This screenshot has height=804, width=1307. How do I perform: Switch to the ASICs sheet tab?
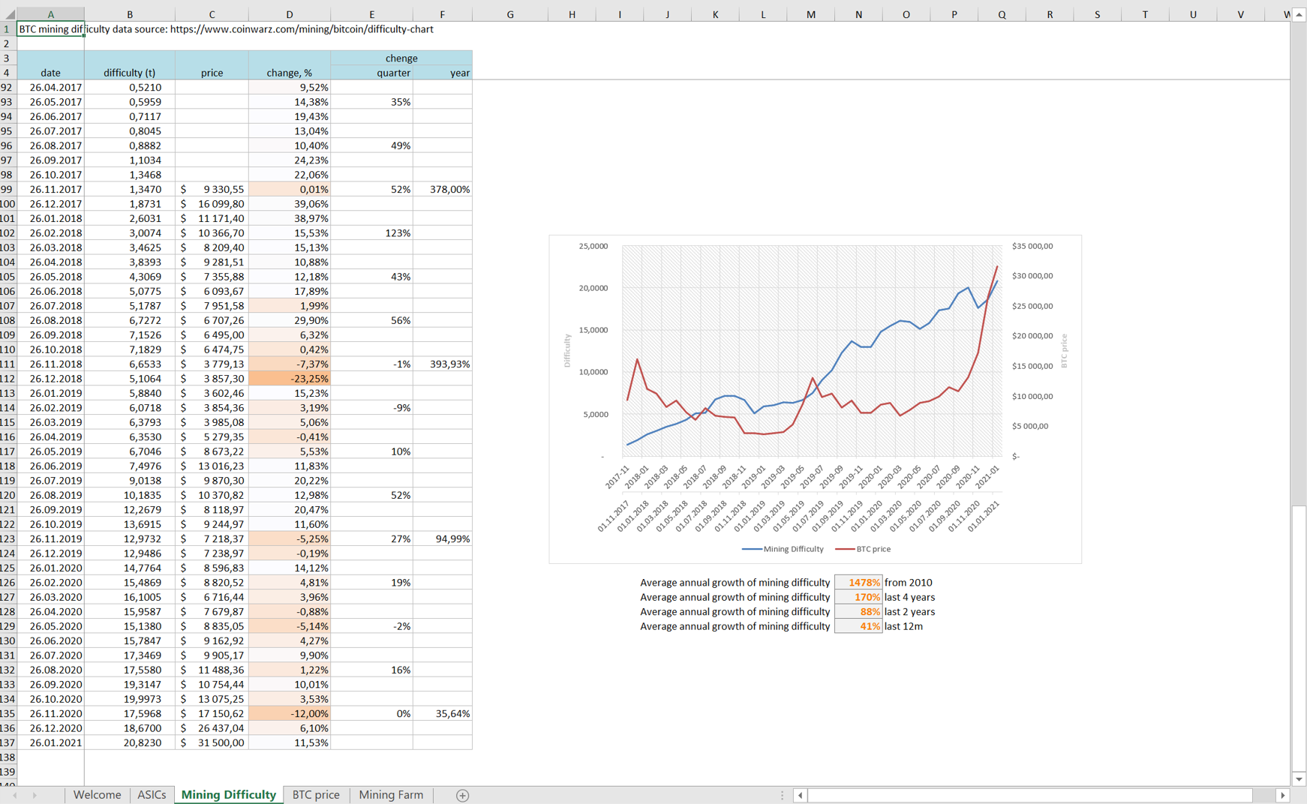(152, 795)
